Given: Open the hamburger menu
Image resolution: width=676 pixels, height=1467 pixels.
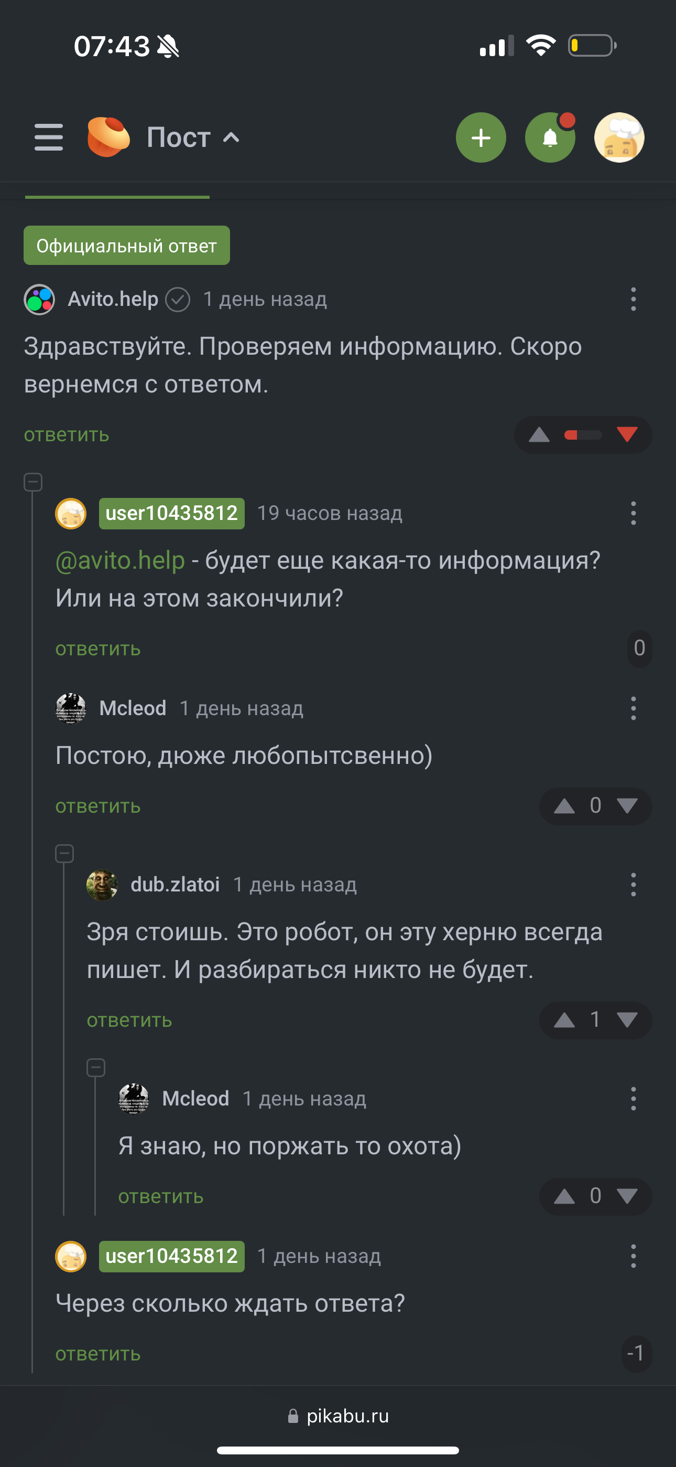Looking at the screenshot, I should [x=48, y=137].
